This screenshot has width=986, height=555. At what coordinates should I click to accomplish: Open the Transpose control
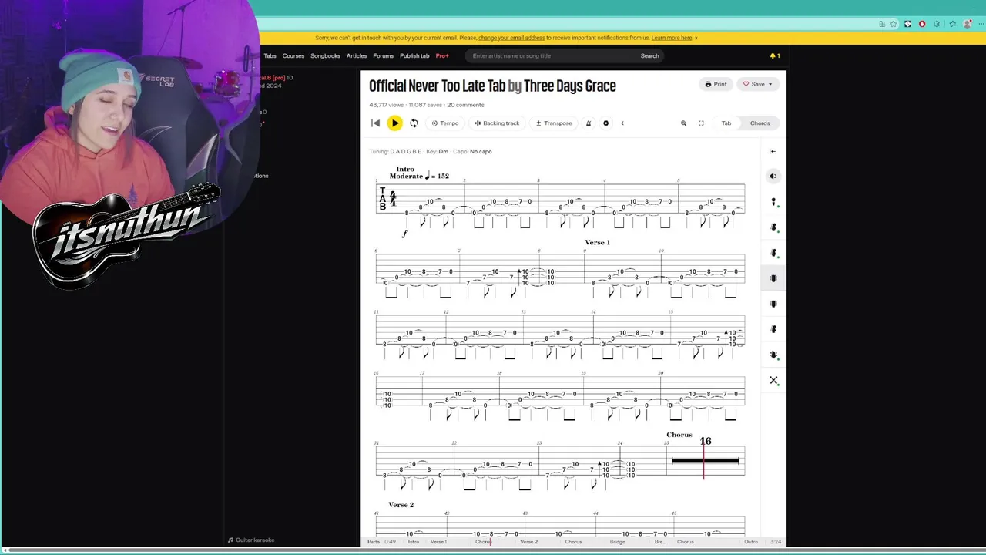point(554,123)
